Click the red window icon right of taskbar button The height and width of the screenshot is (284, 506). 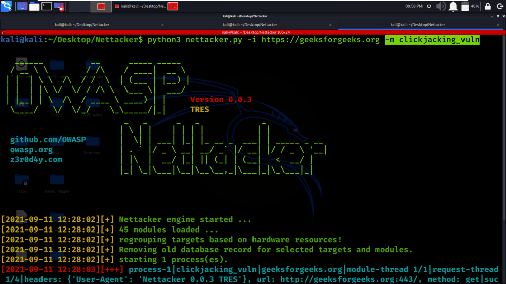(x=173, y=6)
